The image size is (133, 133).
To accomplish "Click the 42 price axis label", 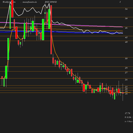I will [126, 37].
